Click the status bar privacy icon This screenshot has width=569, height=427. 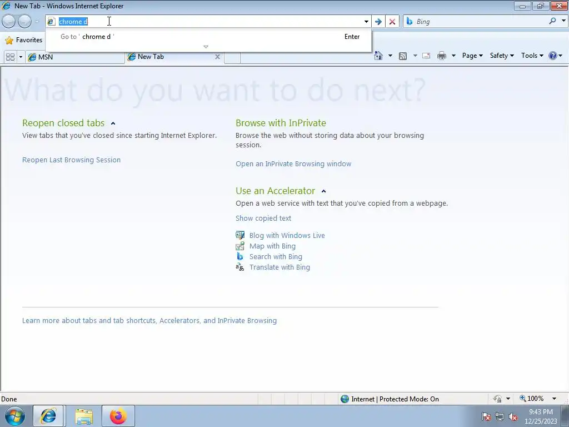coord(497,399)
